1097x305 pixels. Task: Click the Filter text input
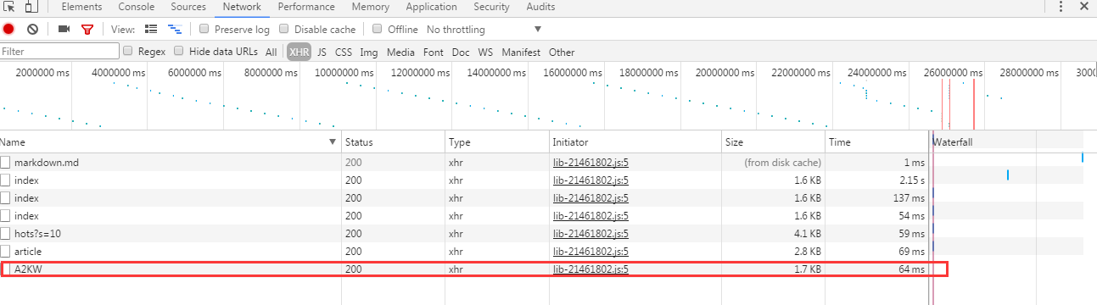59,52
